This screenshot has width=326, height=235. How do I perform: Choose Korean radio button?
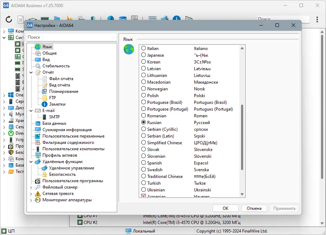pyautogui.click(x=143, y=62)
